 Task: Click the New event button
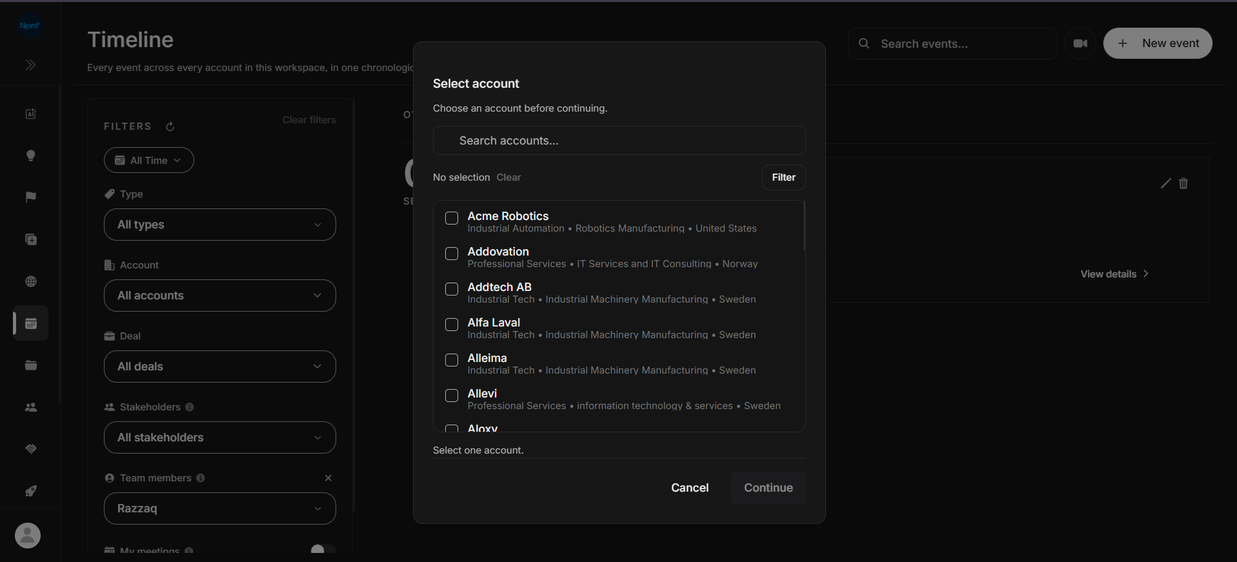click(1158, 43)
